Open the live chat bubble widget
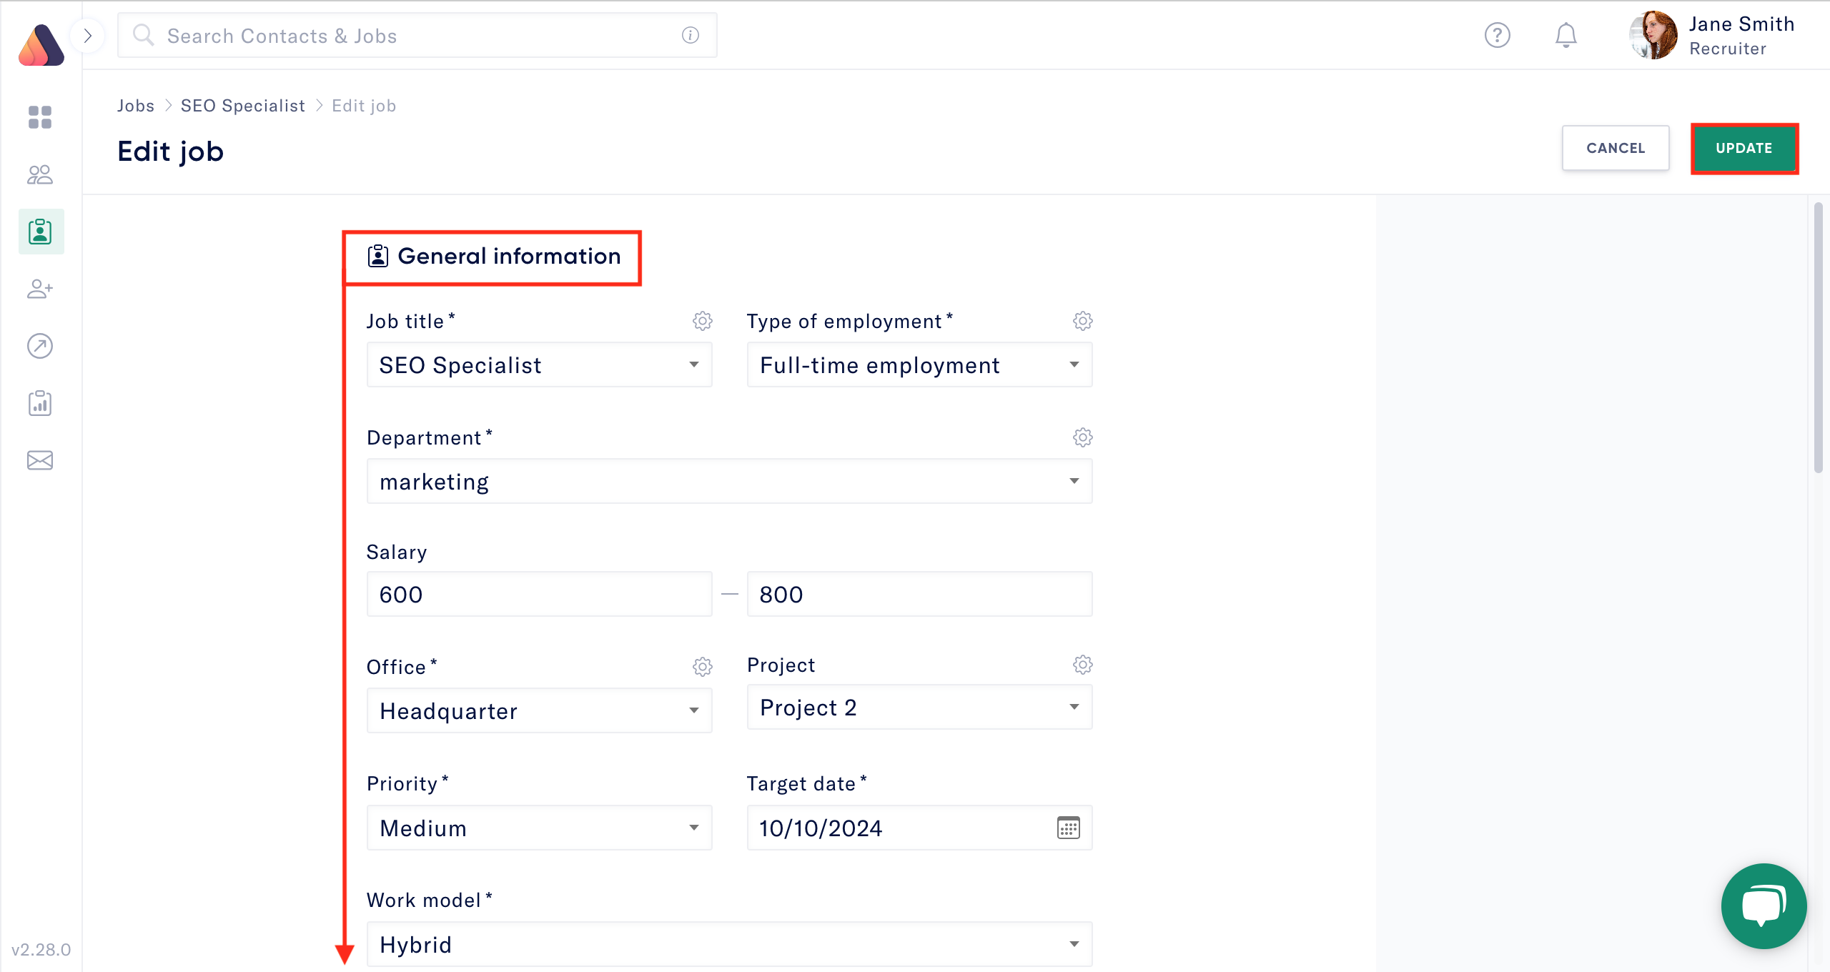 [x=1763, y=906]
